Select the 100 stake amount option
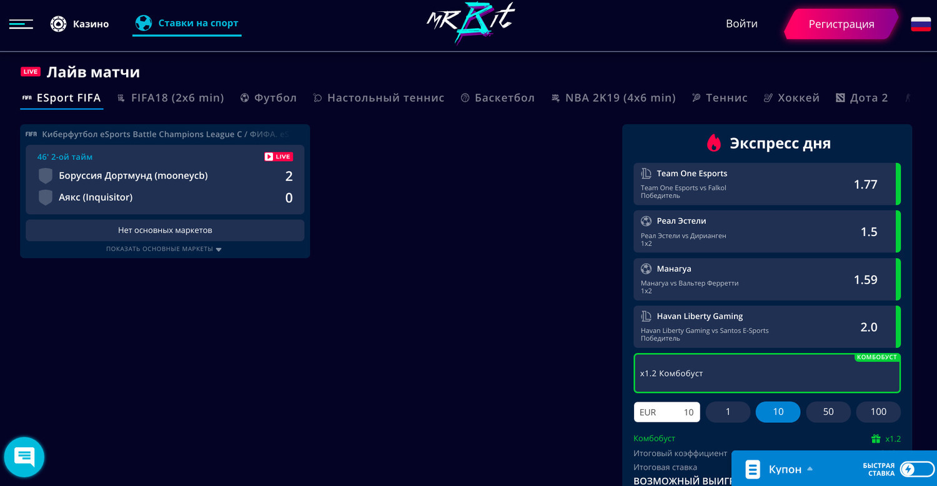The image size is (937, 486). pyautogui.click(x=878, y=412)
